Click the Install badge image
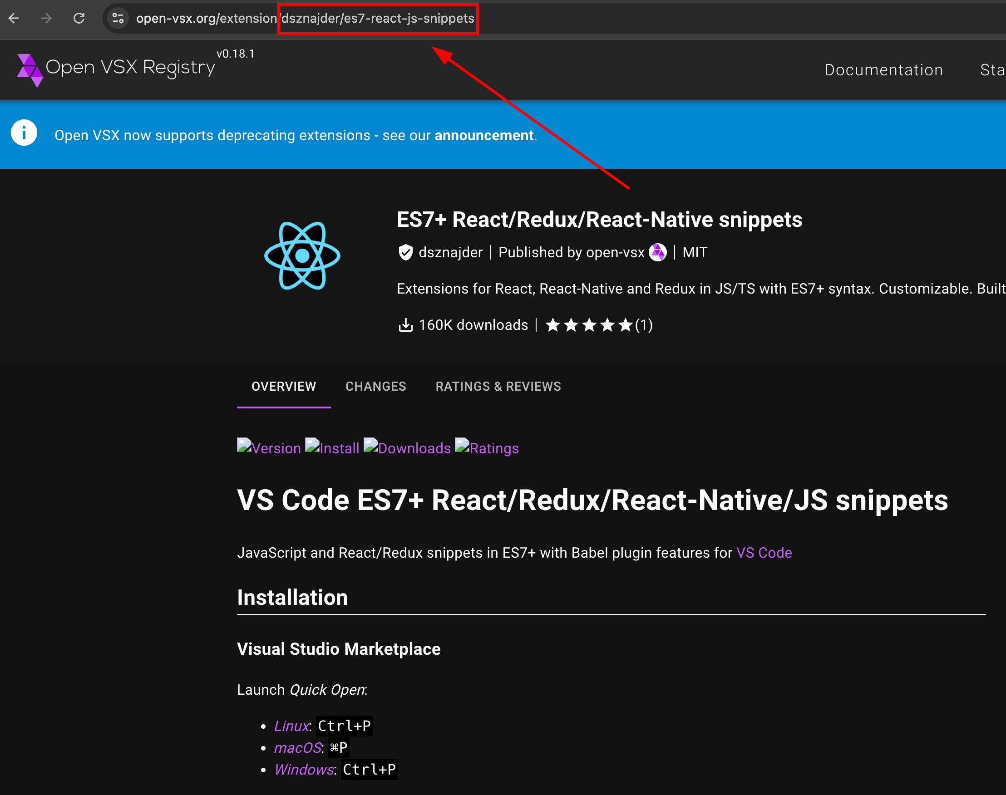This screenshot has height=795, width=1006. click(x=332, y=447)
